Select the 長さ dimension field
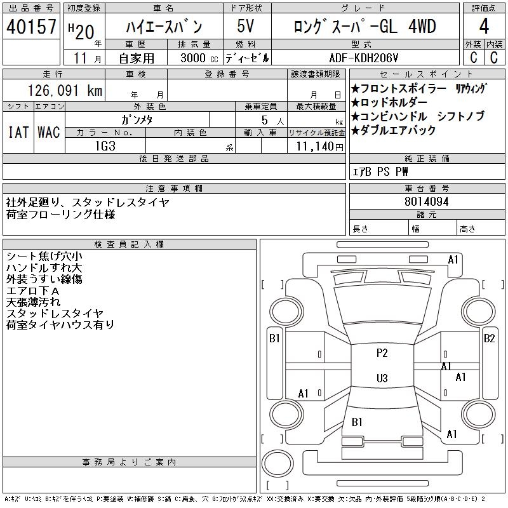This screenshot has height=508, width=508. tap(378, 229)
